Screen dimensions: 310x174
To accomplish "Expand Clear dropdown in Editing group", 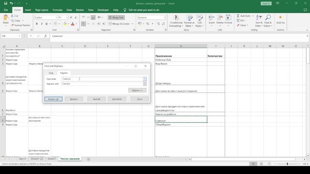I will (247, 25).
